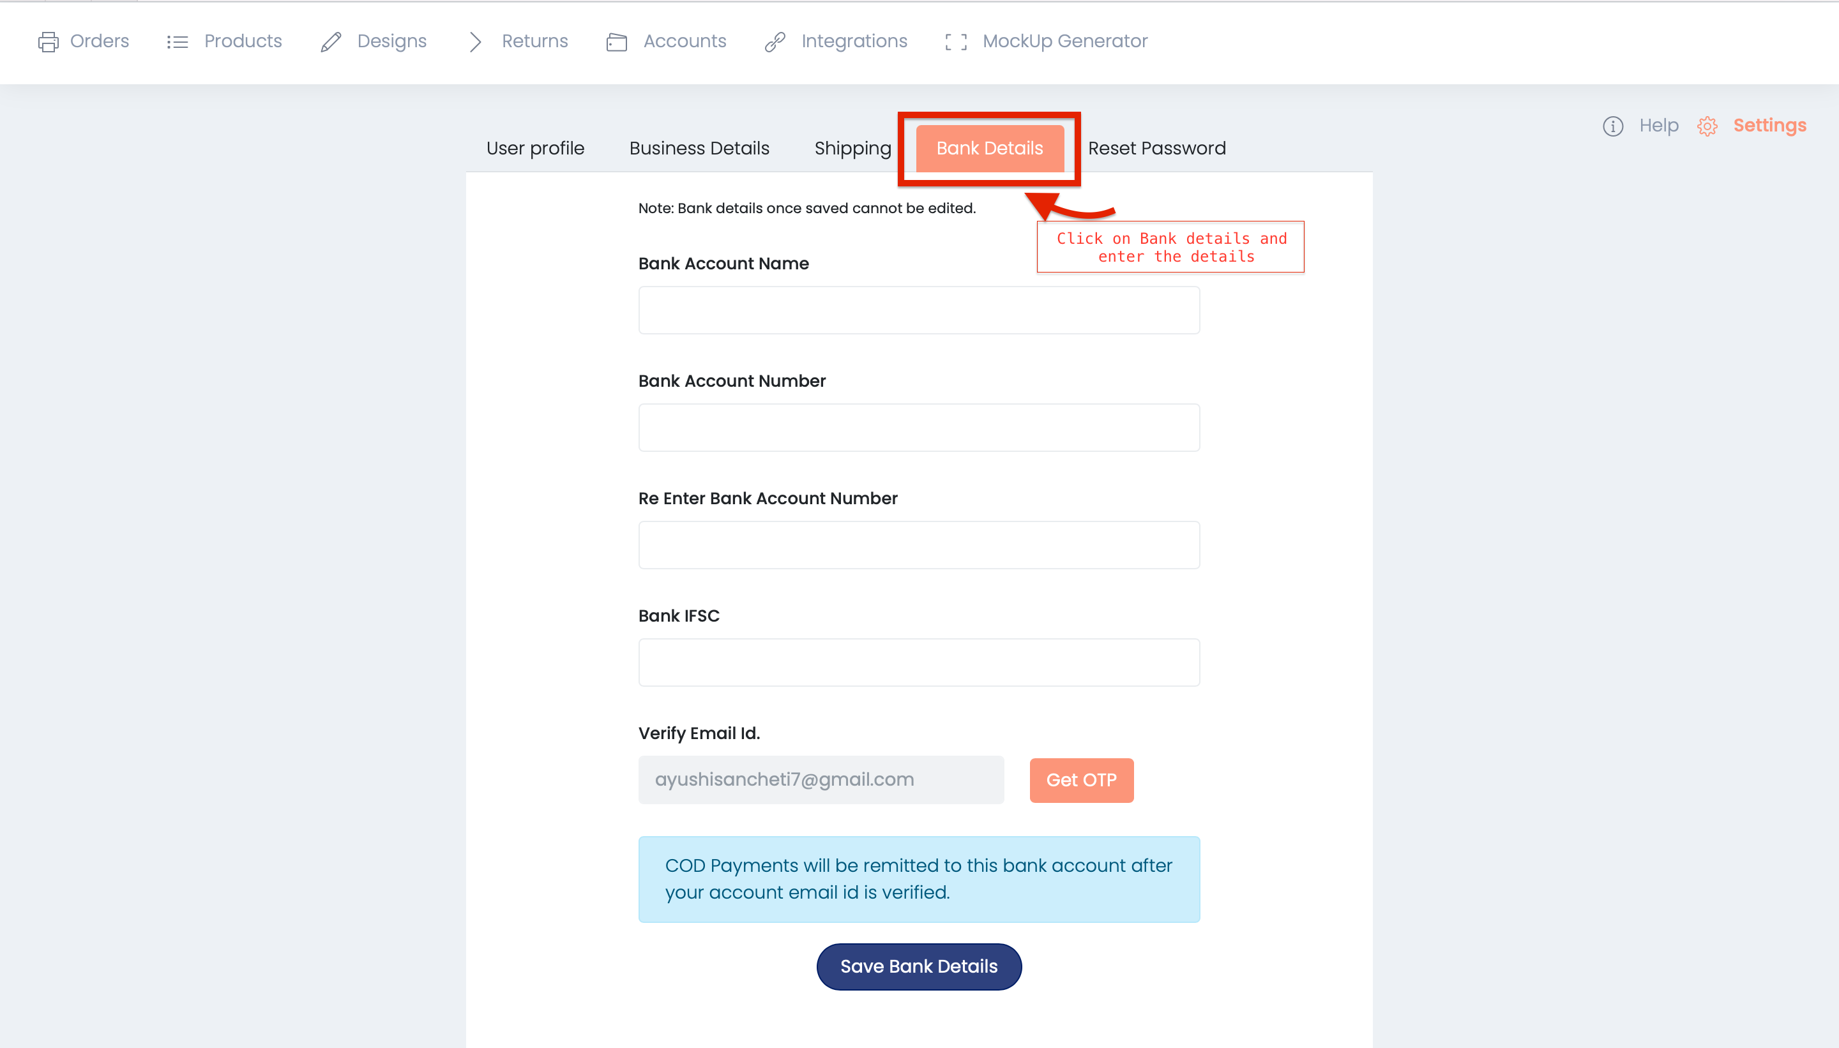Click the Bank IFSC input field
1839x1048 pixels.
[x=918, y=662]
